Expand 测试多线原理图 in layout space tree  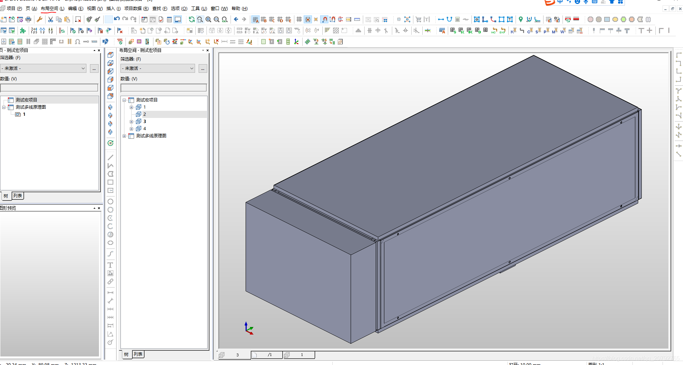(124, 136)
